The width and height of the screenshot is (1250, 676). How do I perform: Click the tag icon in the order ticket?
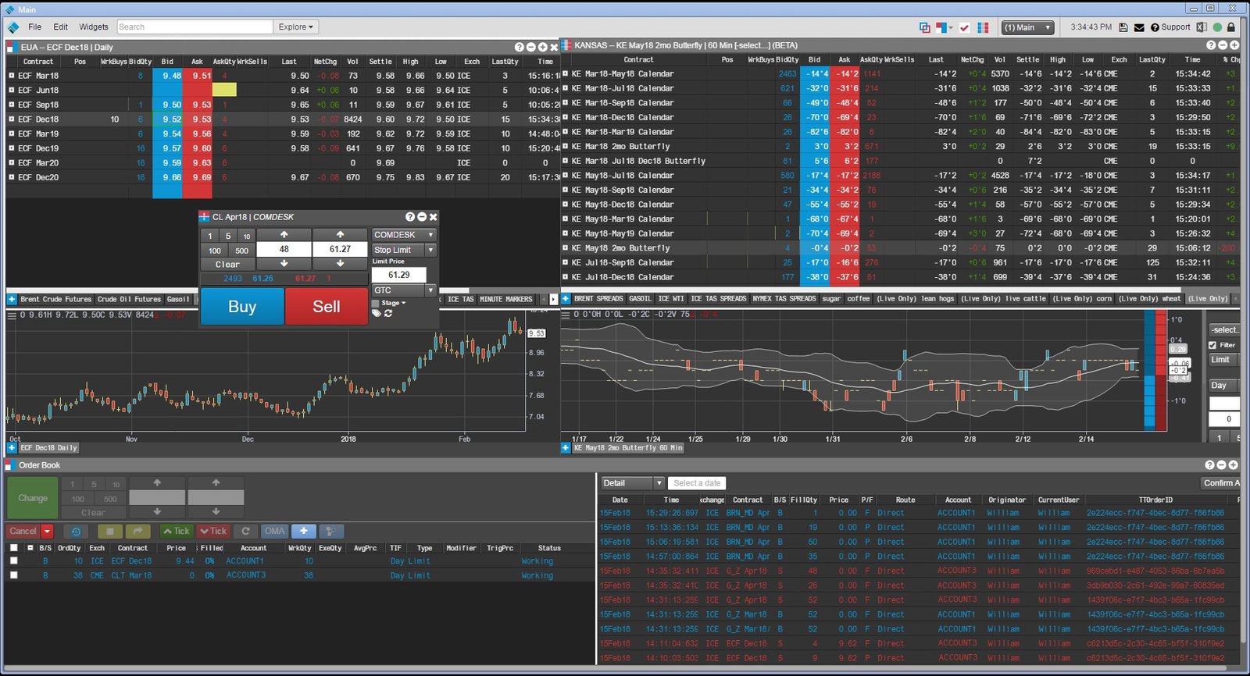(x=376, y=313)
